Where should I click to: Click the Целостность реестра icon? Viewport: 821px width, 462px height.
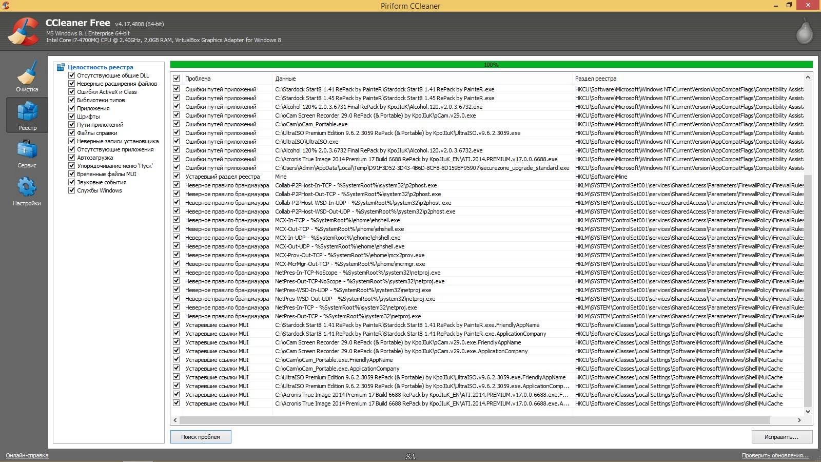[x=61, y=67]
